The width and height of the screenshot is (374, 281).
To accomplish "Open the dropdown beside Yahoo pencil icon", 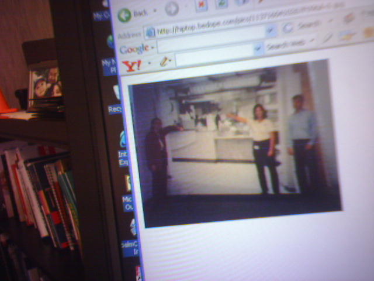I will (171, 60).
